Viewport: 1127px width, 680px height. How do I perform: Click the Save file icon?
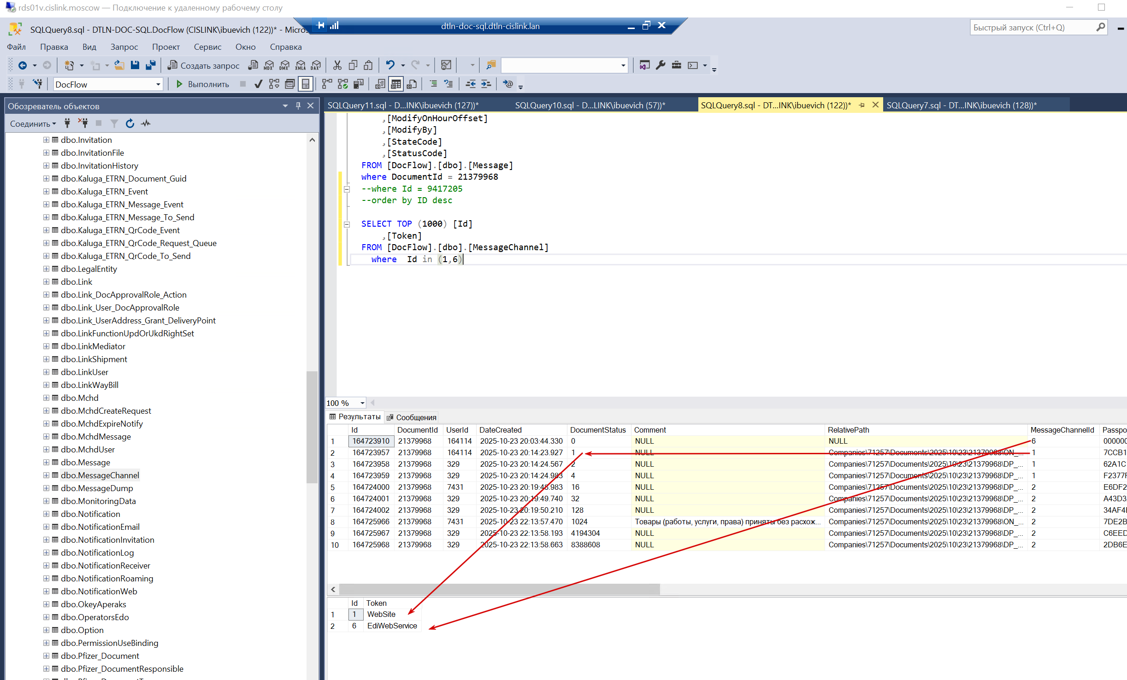tap(135, 65)
